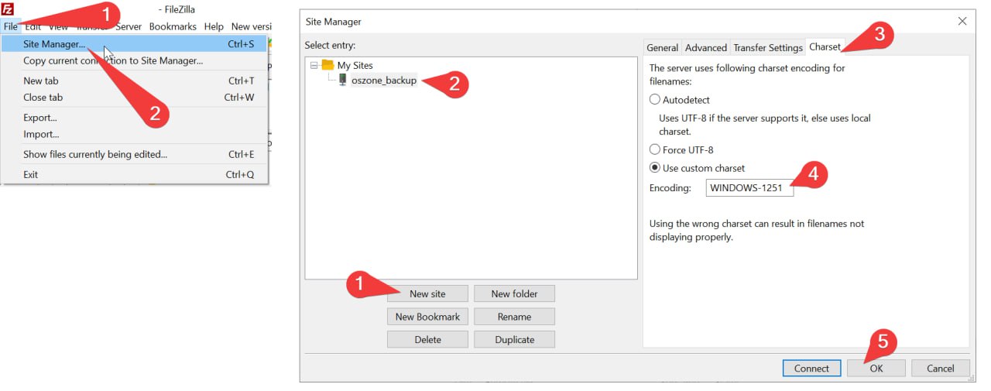Click the Connect button

point(811,369)
